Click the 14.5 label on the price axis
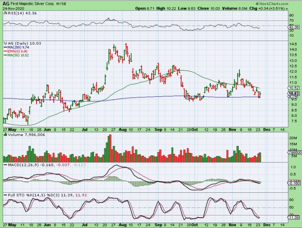This screenshot has width=302, height=228. pyautogui.click(x=293, y=44)
